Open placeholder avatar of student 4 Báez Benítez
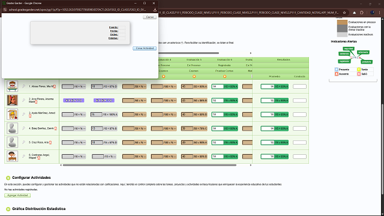 (12, 128)
